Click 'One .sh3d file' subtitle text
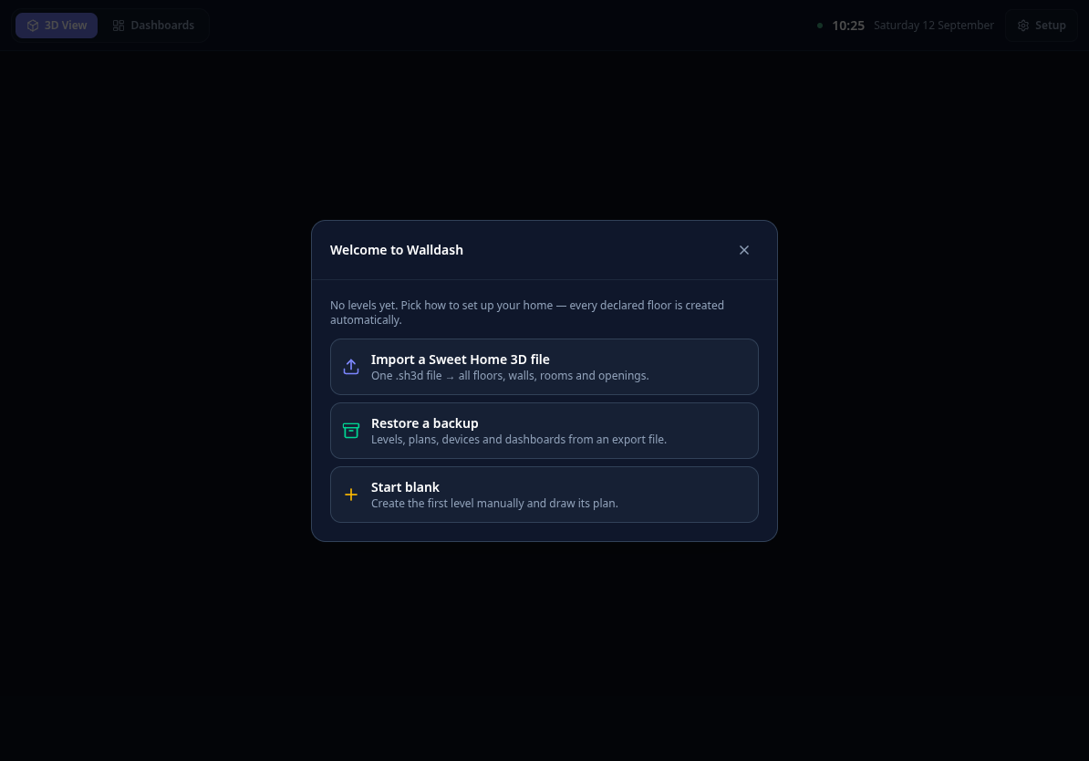The height and width of the screenshot is (761, 1089). point(510,376)
